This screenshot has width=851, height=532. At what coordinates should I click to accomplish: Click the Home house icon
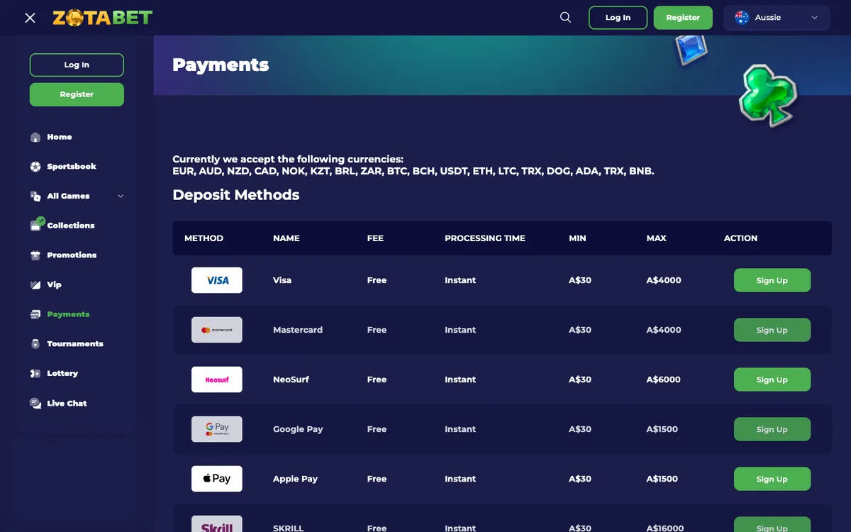click(x=35, y=137)
